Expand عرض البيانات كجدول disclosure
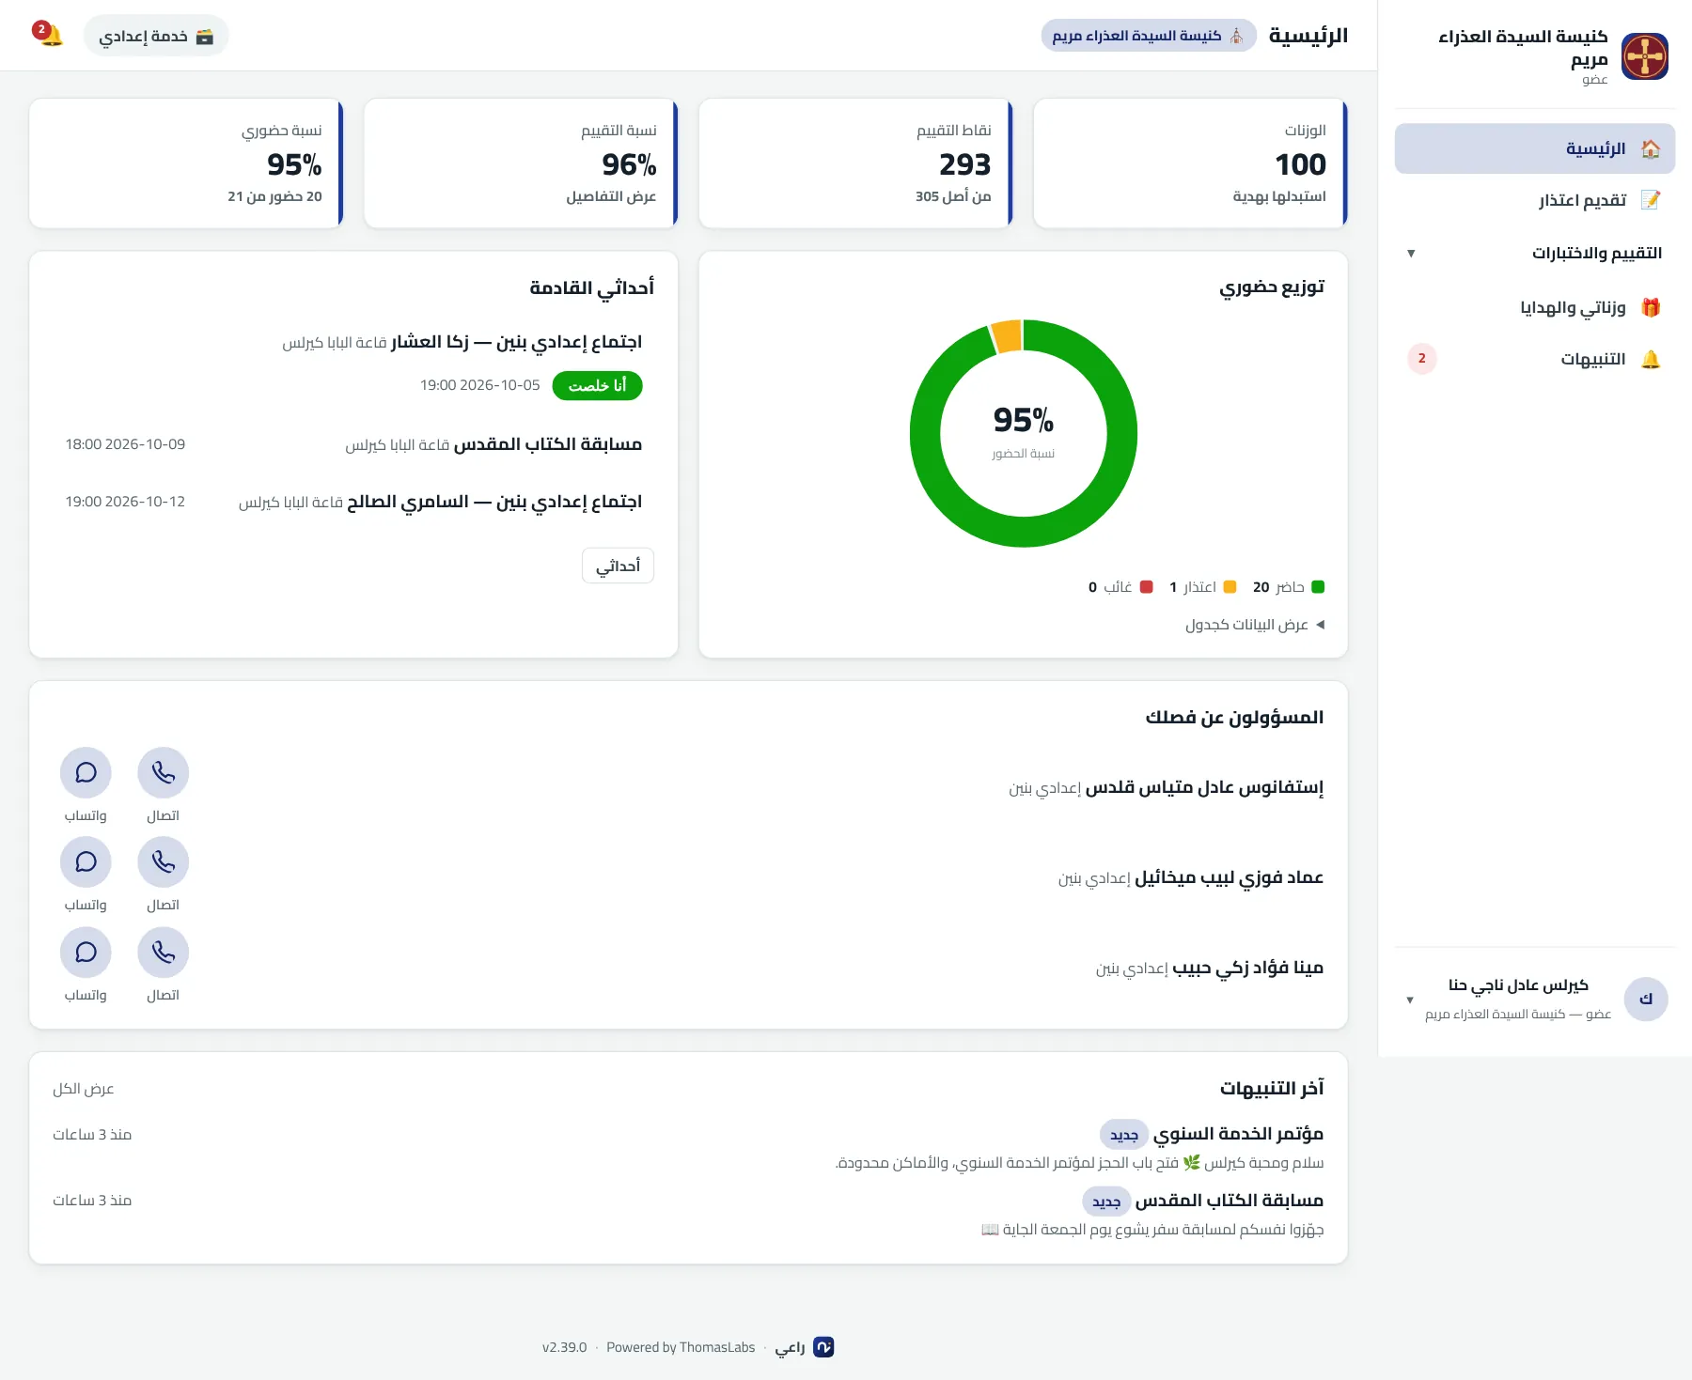This screenshot has height=1380, width=1692. [1255, 625]
